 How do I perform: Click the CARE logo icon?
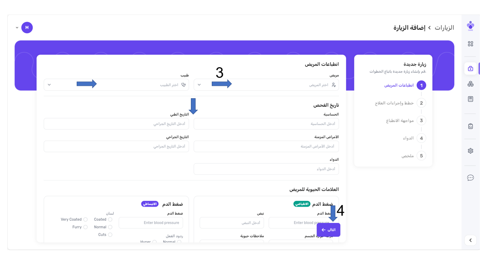coord(470,26)
